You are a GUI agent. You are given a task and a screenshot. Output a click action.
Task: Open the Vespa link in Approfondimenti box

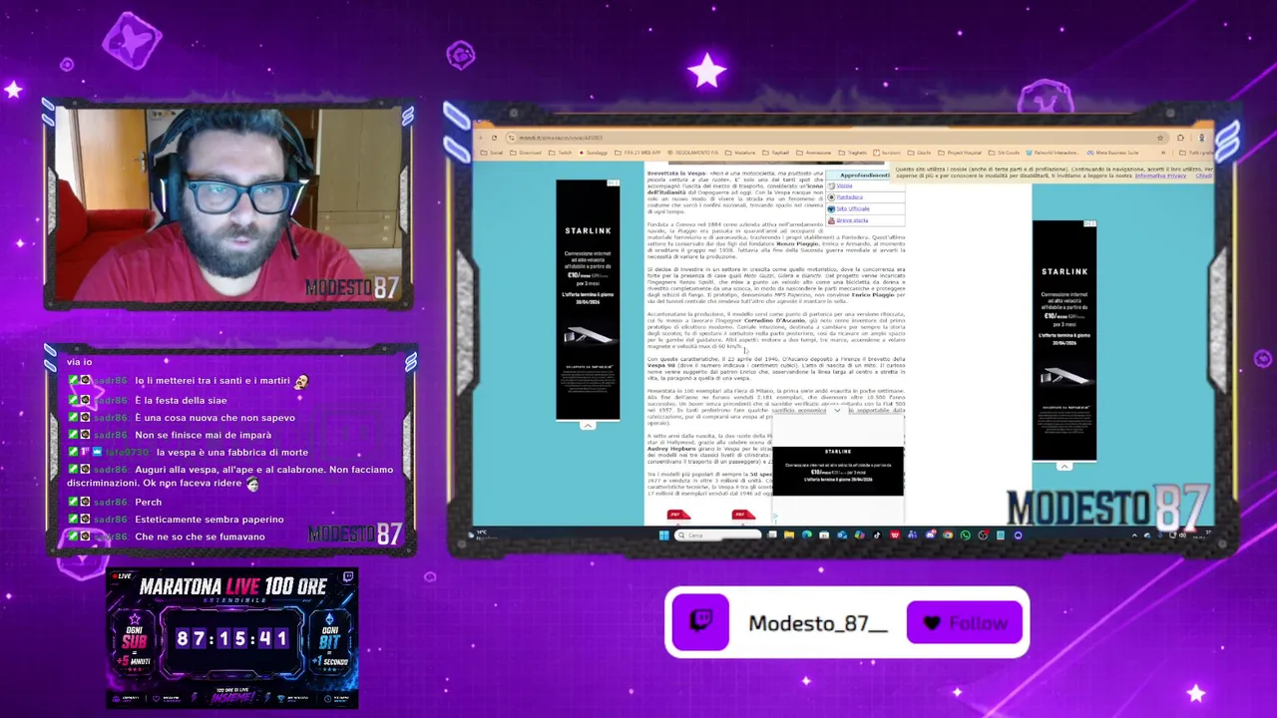[844, 185]
